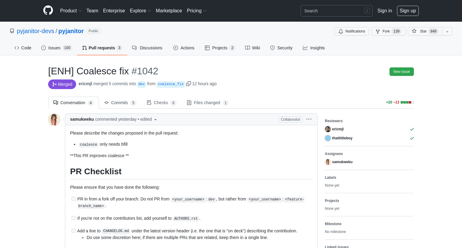Click the Collaborator badge label

291,119
